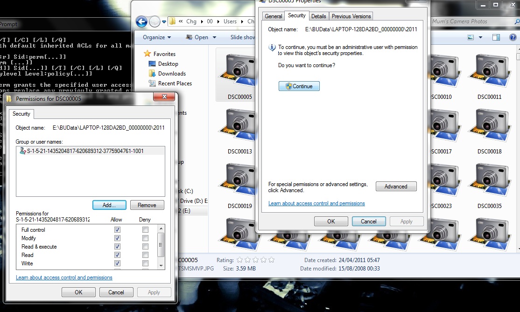Click Remove in the Permissions dialog
The image size is (520, 312).
point(147,205)
